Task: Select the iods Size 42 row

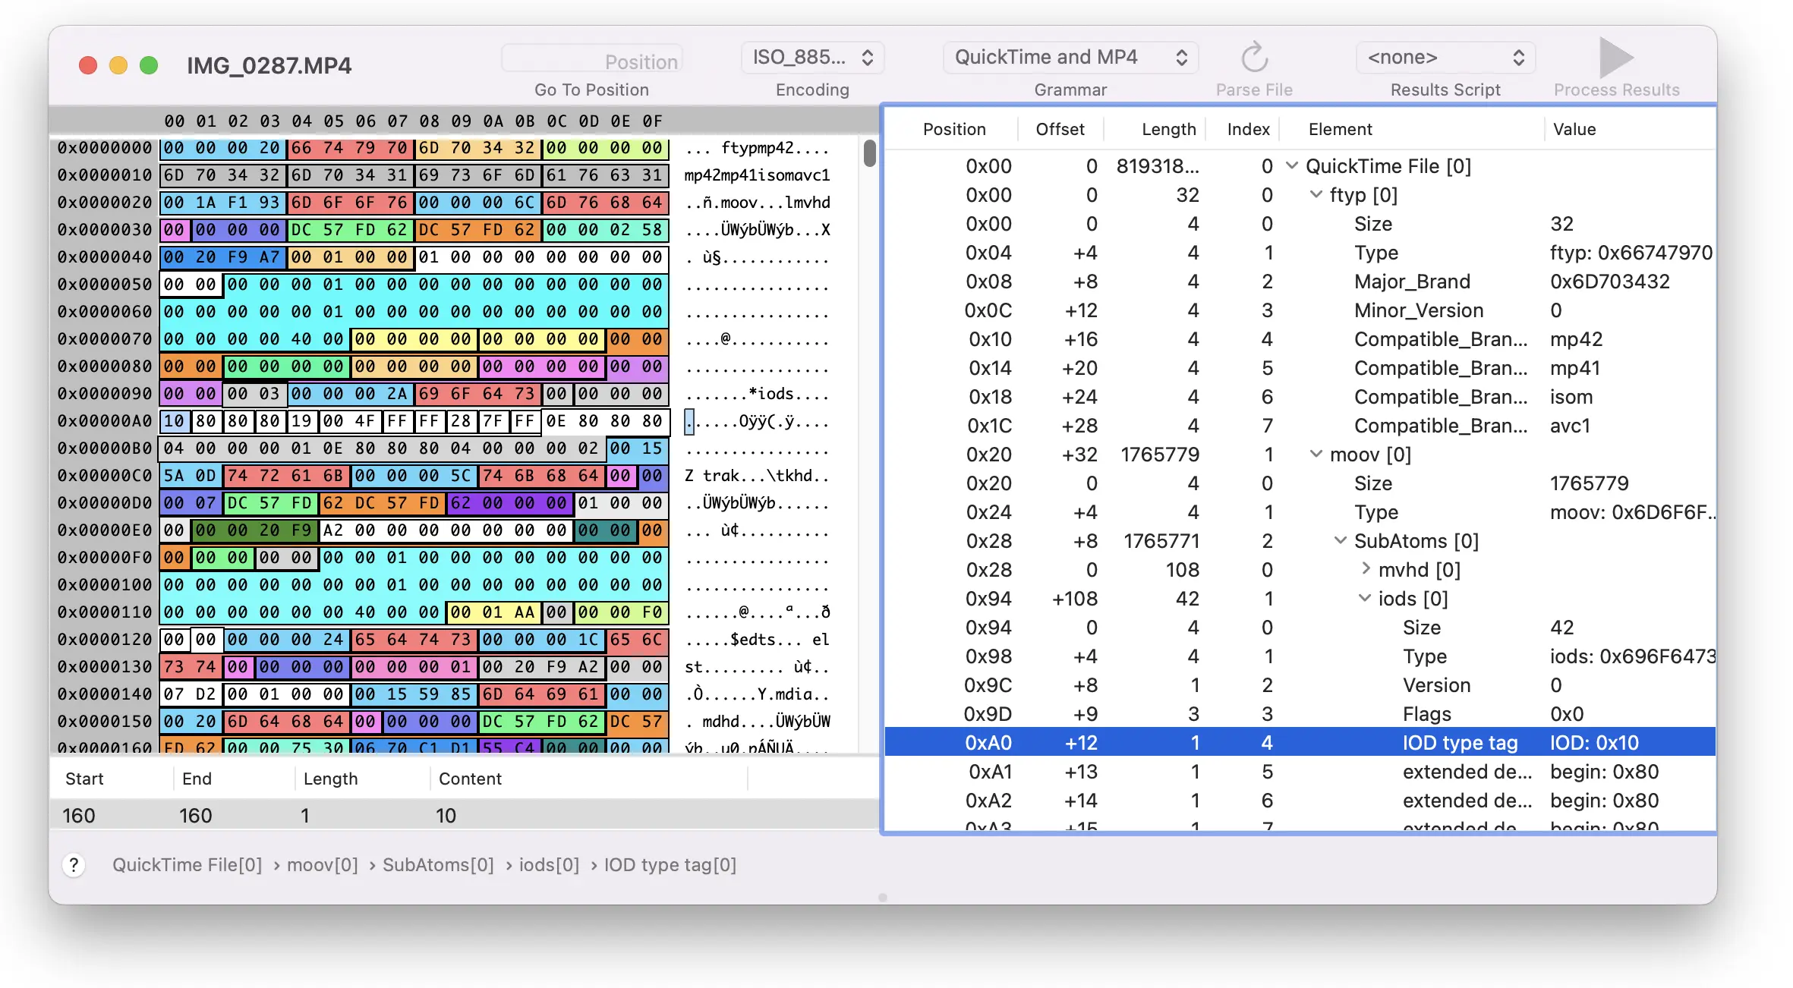Action: pyautogui.click(x=1300, y=628)
